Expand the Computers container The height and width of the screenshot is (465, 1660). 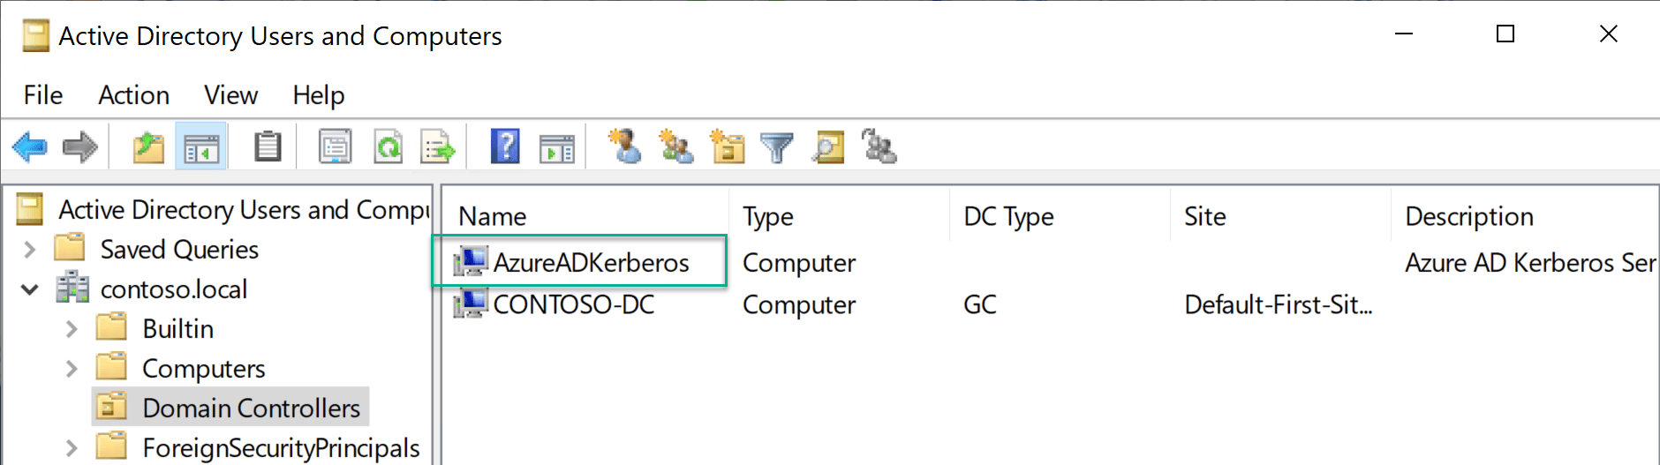coord(72,369)
